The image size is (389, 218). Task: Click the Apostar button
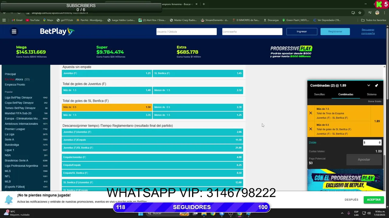click(364, 160)
